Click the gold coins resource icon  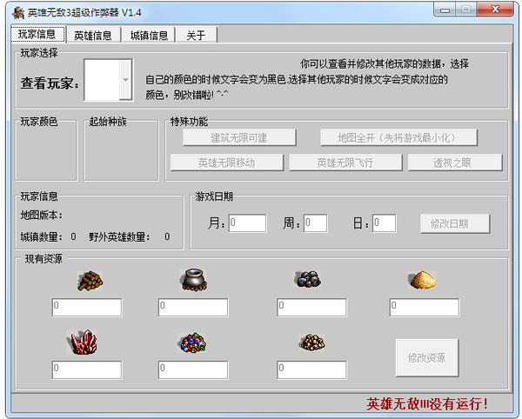(x=311, y=343)
